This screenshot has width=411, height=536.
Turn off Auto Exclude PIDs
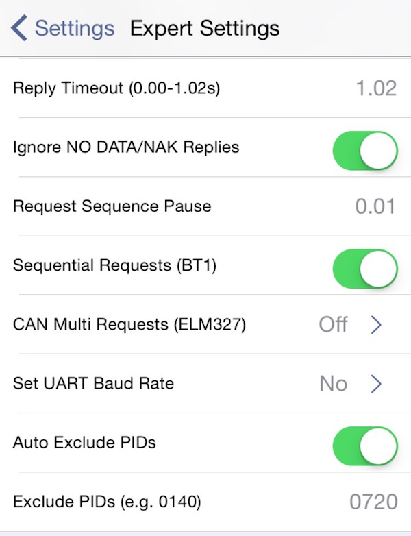coord(365,446)
